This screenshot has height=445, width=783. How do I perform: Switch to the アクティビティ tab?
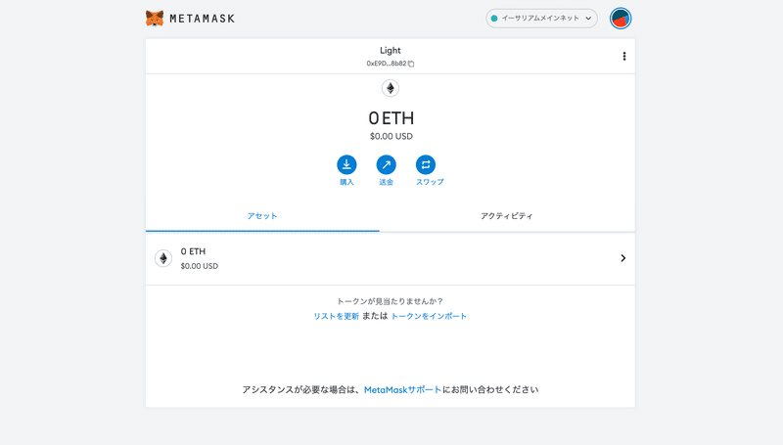[507, 216]
